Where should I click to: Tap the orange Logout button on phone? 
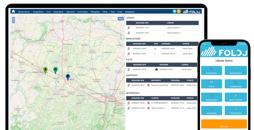pyautogui.click(x=224, y=124)
